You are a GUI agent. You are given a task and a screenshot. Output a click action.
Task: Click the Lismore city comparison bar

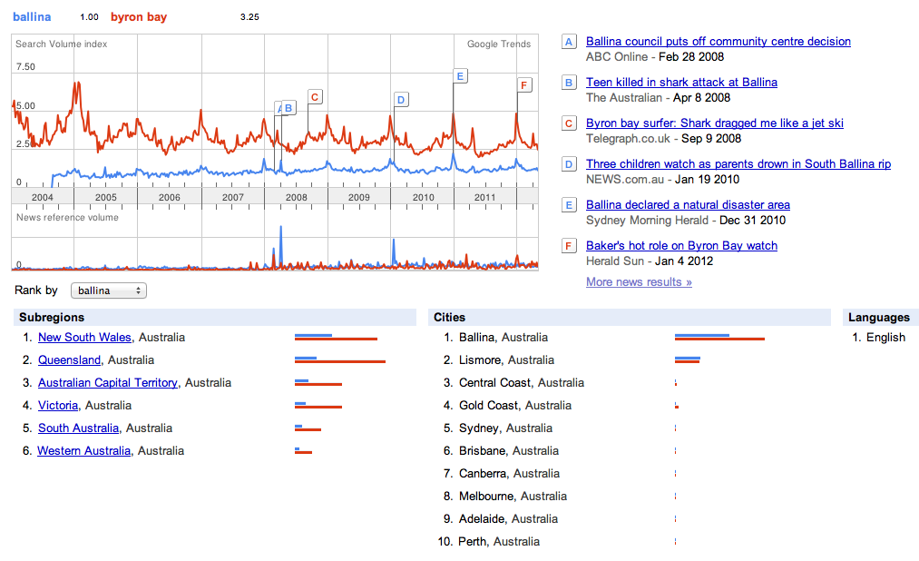point(688,360)
